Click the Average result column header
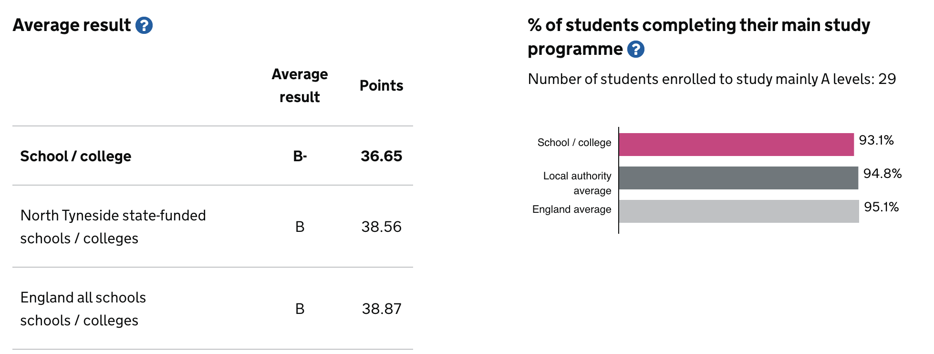Viewport: 934px width, 354px height. coord(300,86)
